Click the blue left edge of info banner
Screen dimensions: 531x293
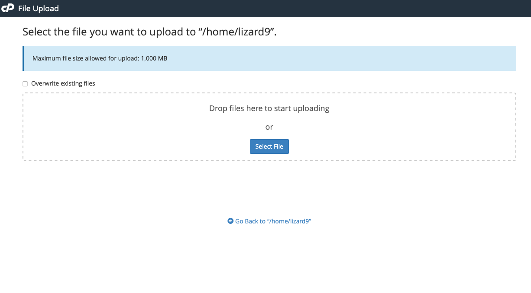pyautogui.click(x=23, y=58)
